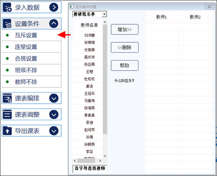This screenshot has height=176, width=217.
Task: Click the 增加>> button
Action: 125,29
